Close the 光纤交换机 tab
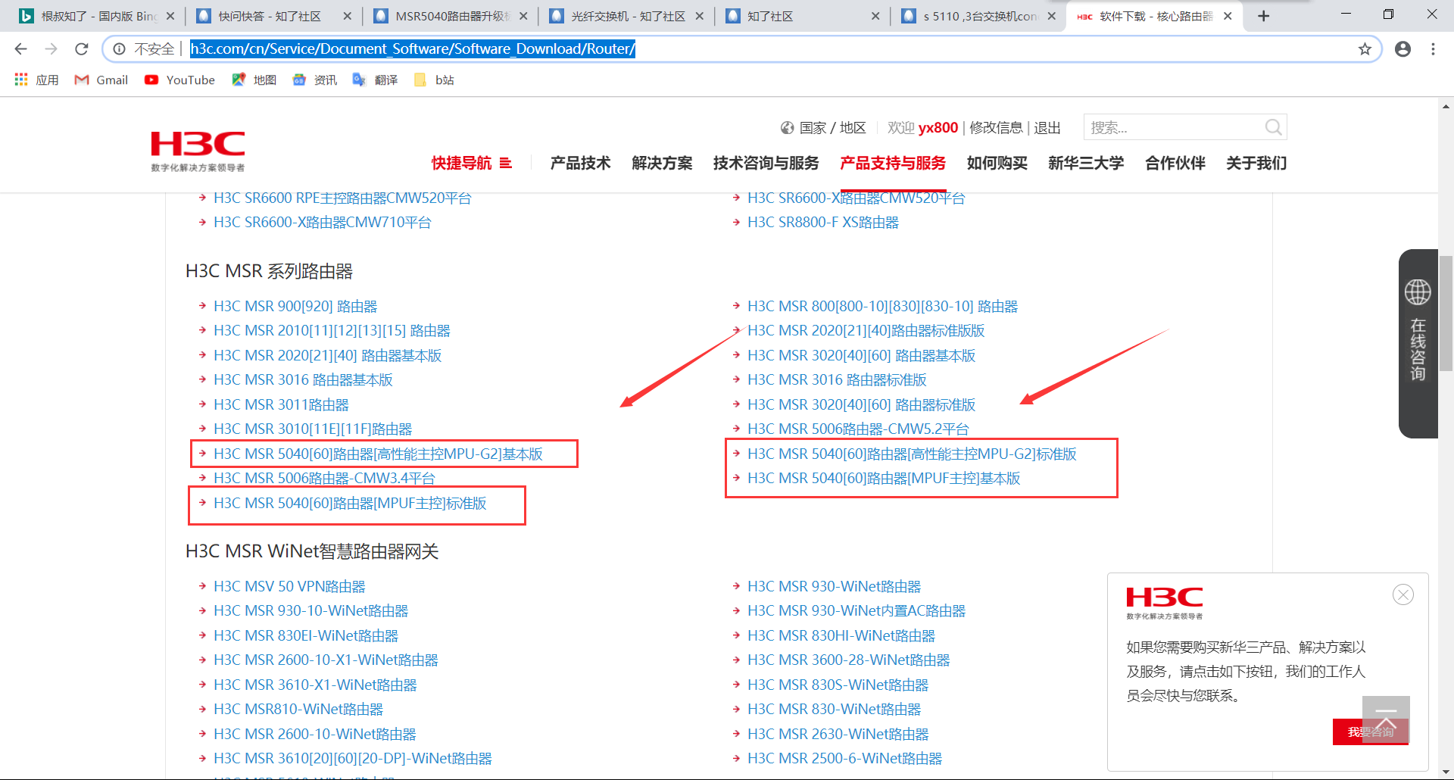 pyautogui.click(x=699, y=16)
